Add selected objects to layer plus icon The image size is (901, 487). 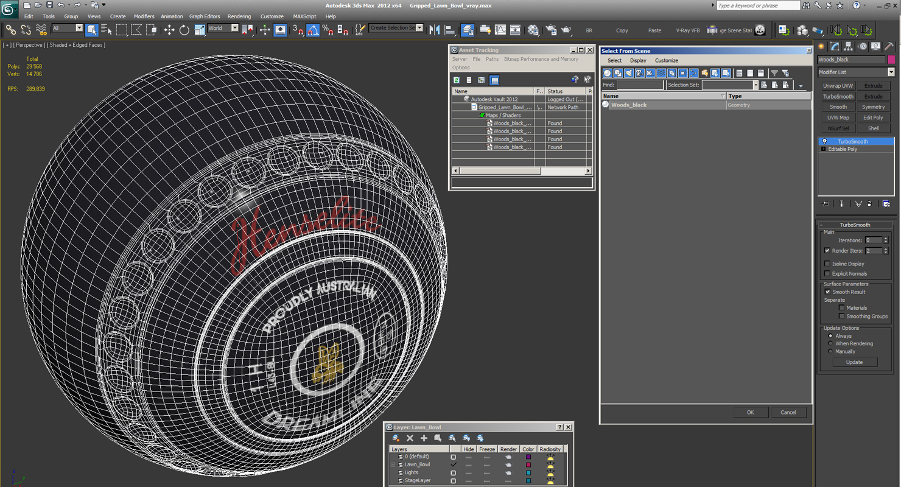click(424, 438)
